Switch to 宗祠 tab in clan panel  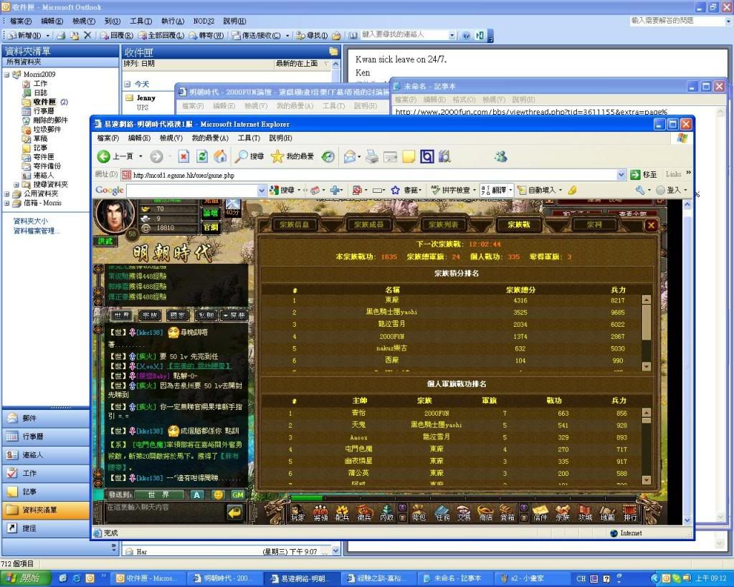tap(594, 224)
